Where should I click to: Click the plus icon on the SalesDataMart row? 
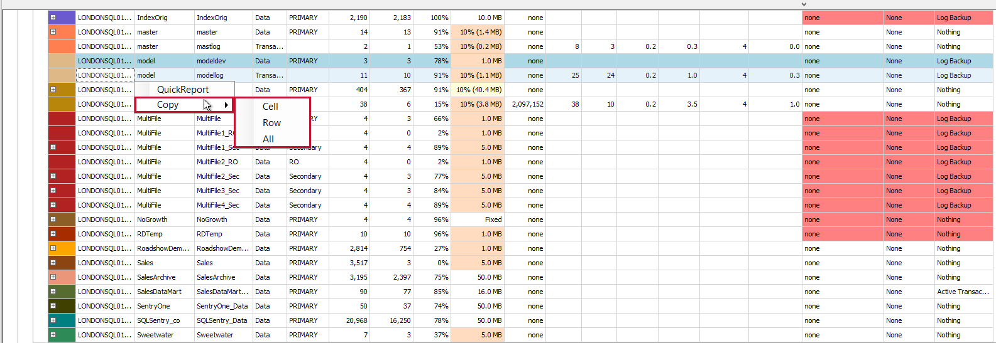point(53,292)
